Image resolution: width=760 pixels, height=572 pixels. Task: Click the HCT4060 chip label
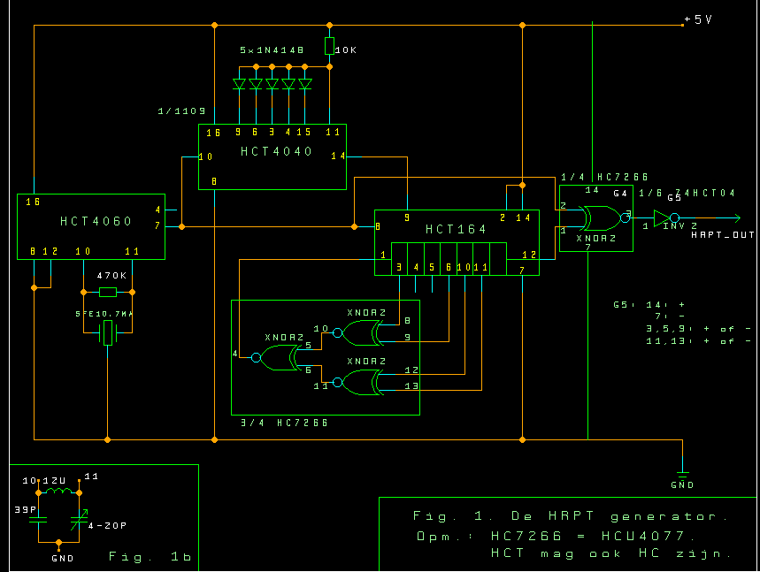[x=96, y=221]
